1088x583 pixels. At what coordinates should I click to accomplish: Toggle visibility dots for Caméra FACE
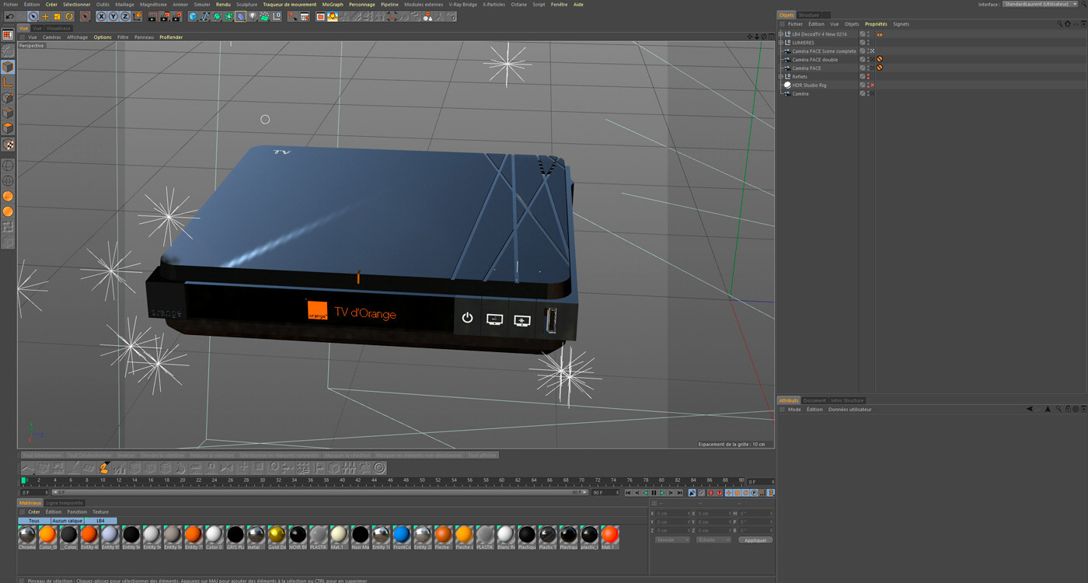coord(869,68)
